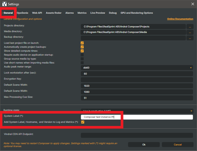Screen dimensions: 197x151
Task: Click the System Label text field
Action: pyautogui.click(x=137, y=117)
